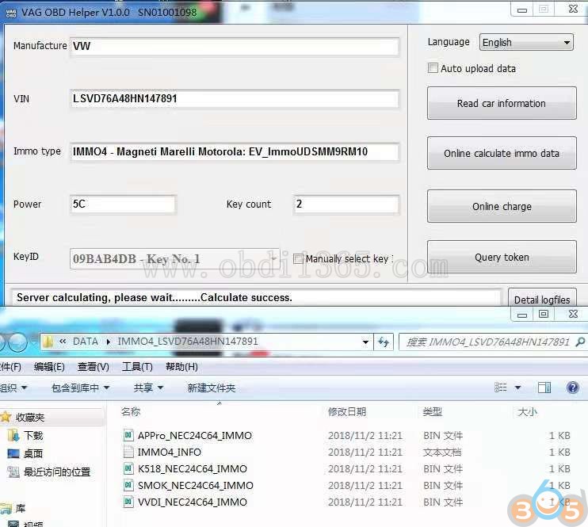588x527 pixels.
Task: Open the Online charge button
Action: [502, 206]
